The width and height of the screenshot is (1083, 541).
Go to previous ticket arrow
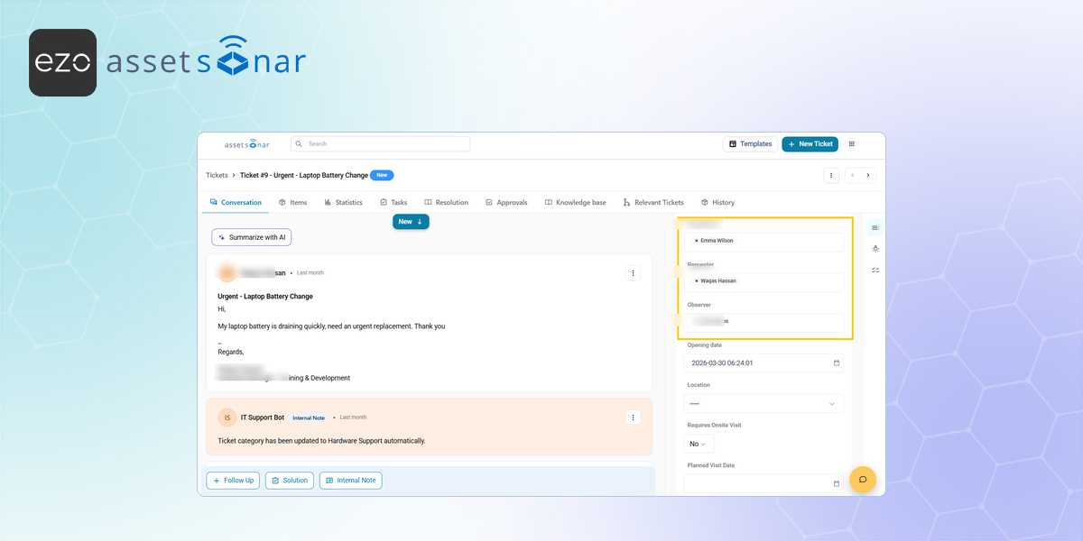click(x=853, y=176)
